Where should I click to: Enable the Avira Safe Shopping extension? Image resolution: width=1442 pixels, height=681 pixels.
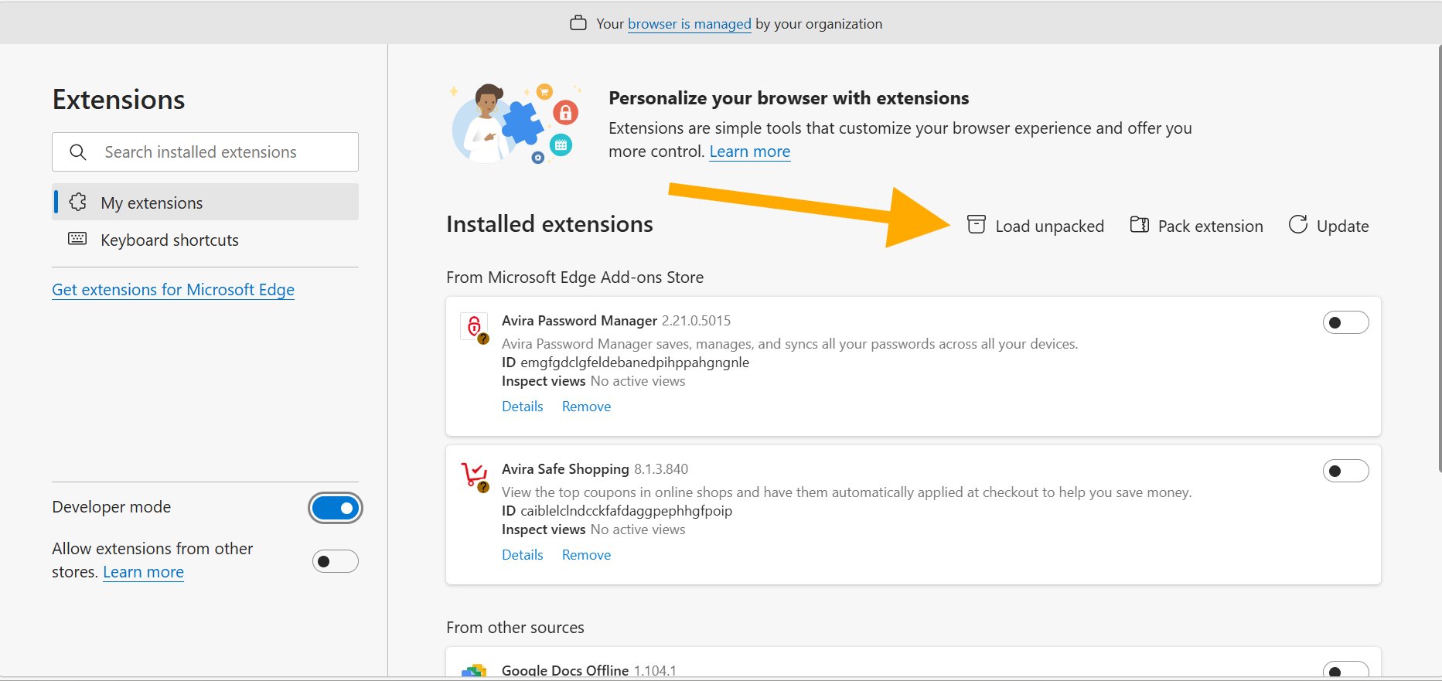[x=1345, y=471]
